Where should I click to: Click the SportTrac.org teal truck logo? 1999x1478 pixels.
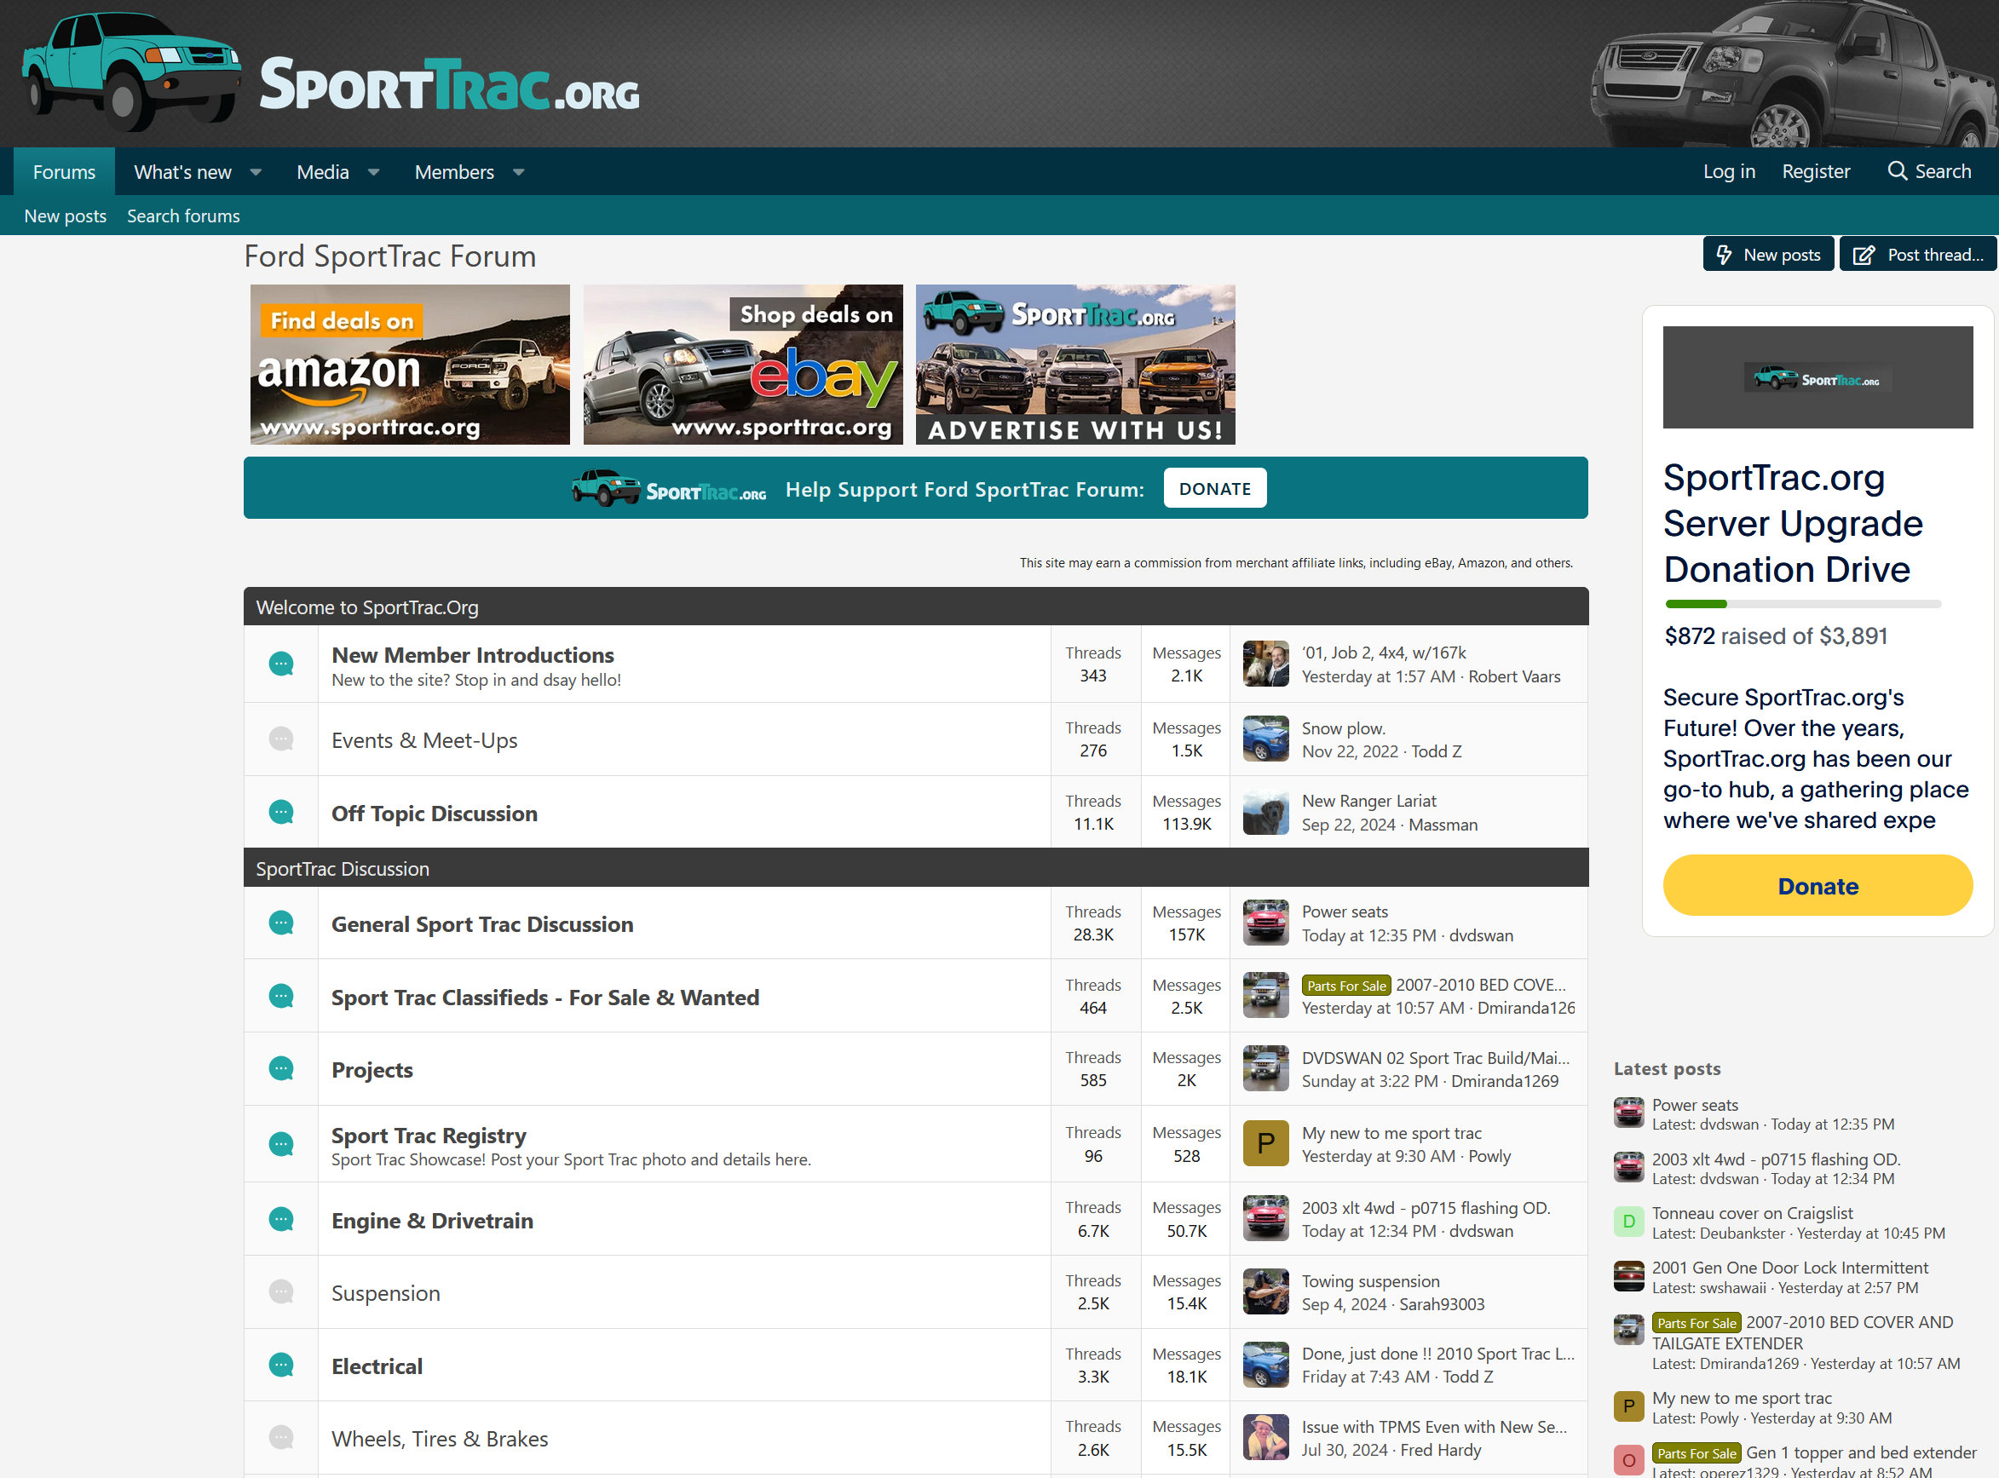point(130,72)
